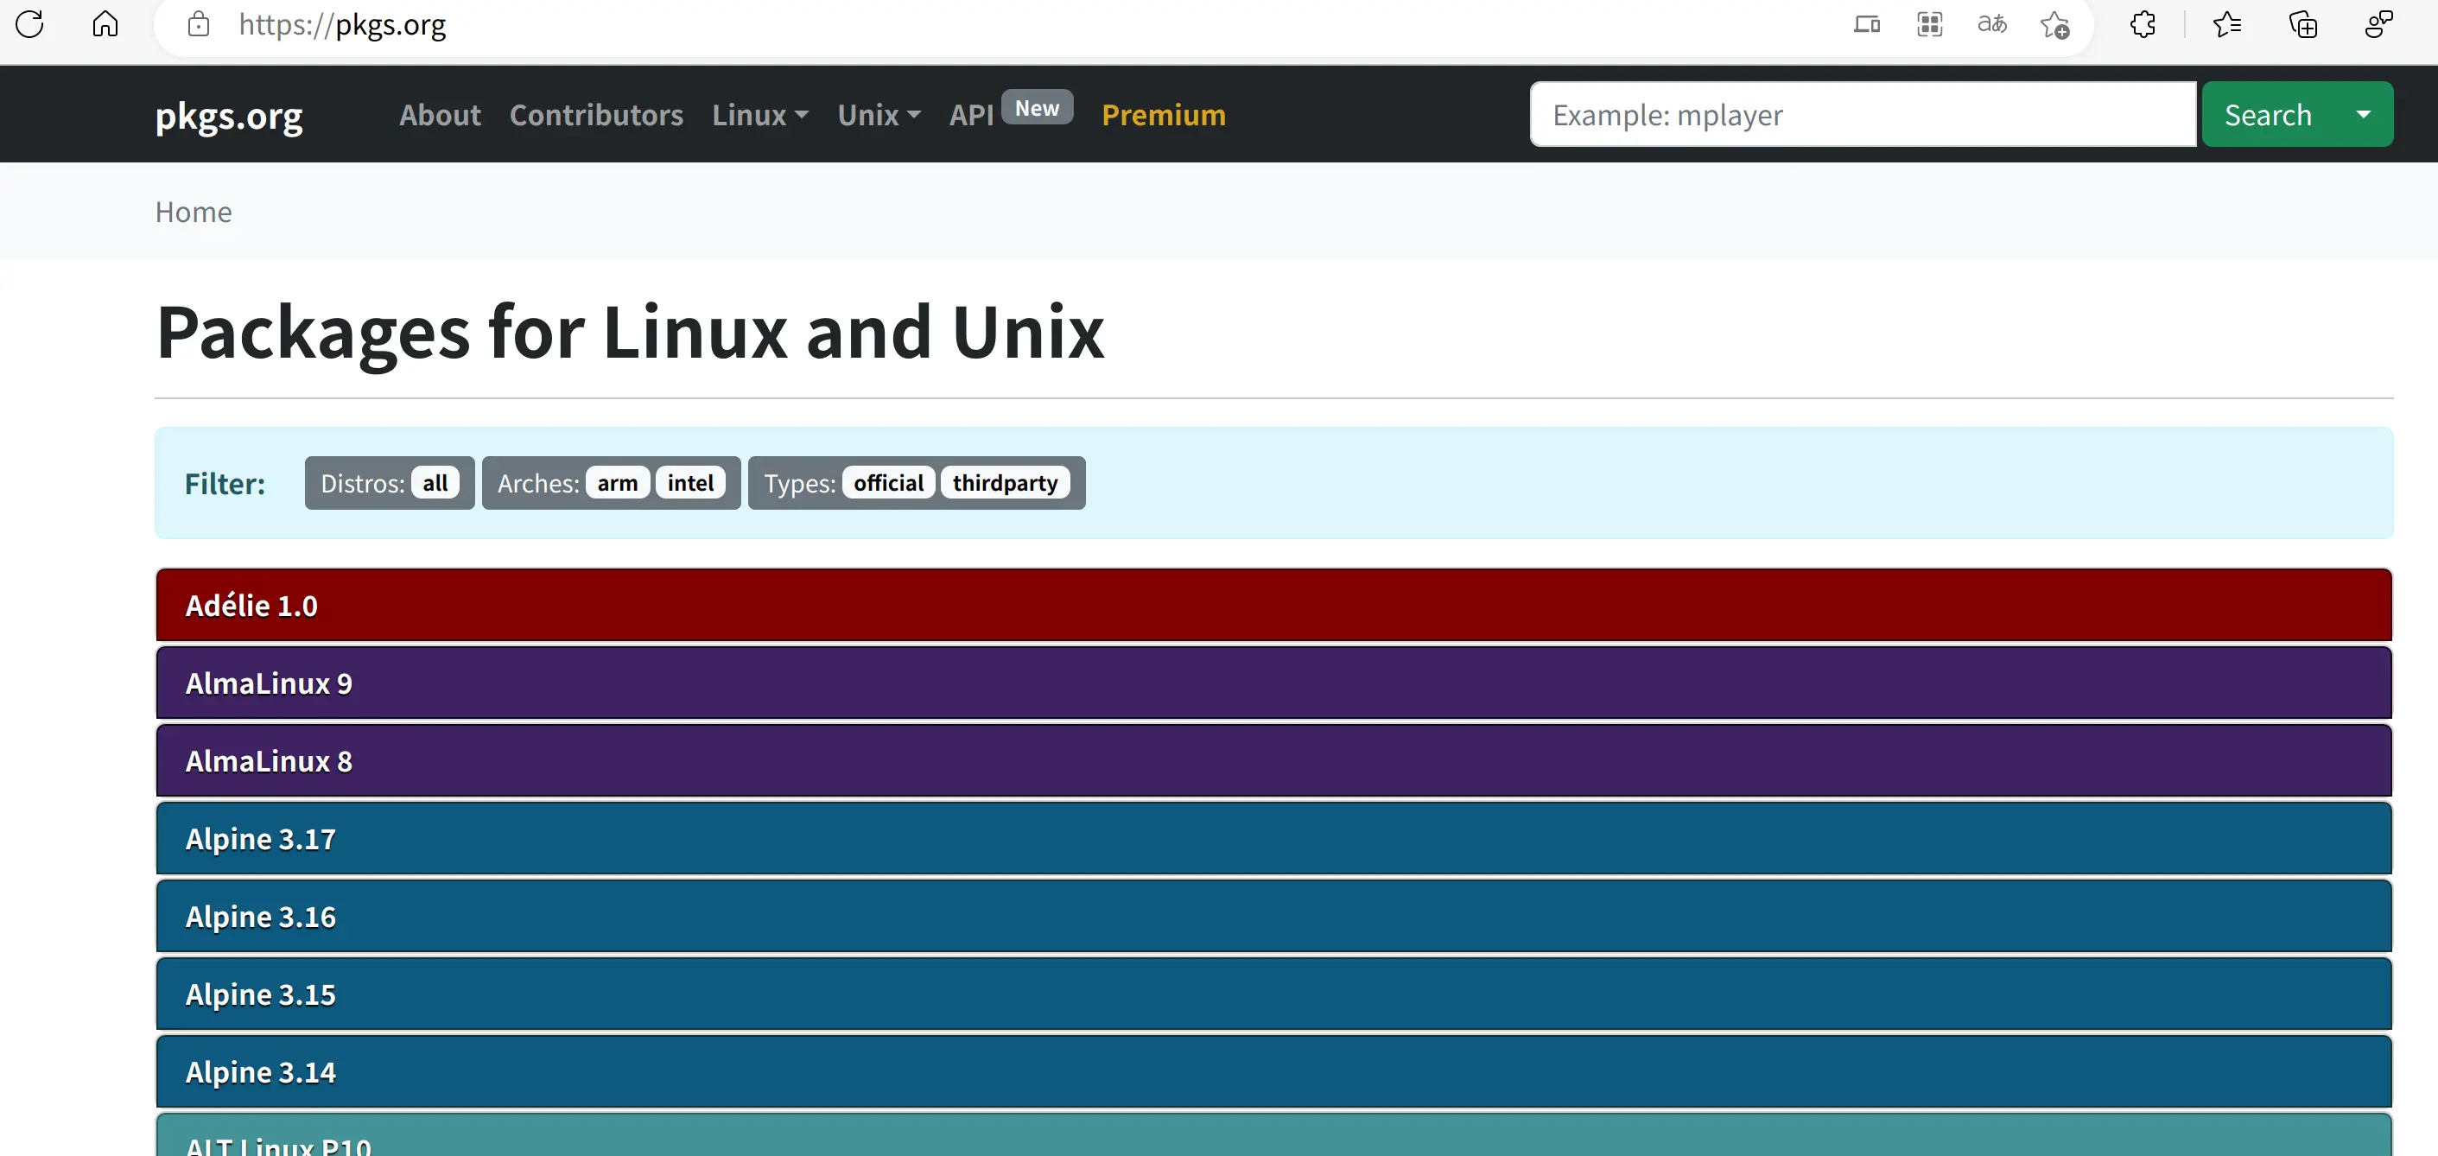
Task: Toggle the arm architecture filter
Action: [x=617, y=483]
